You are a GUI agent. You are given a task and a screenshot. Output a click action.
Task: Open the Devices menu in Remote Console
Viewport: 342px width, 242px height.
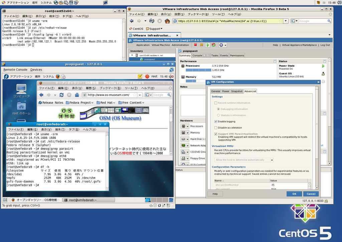tap(36, 70)
